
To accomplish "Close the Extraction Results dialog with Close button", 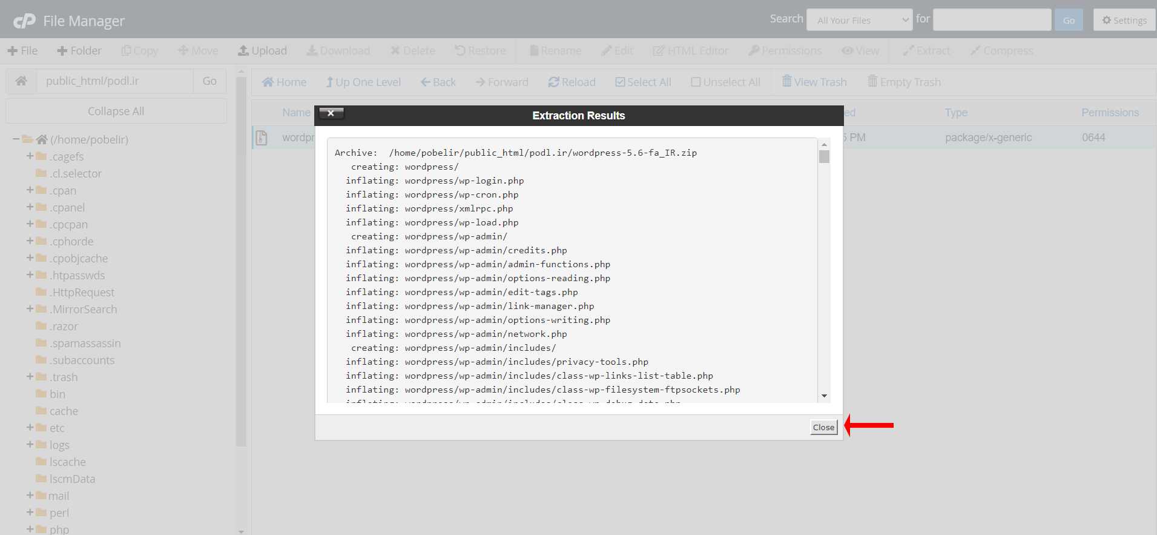I will point(823,427).
